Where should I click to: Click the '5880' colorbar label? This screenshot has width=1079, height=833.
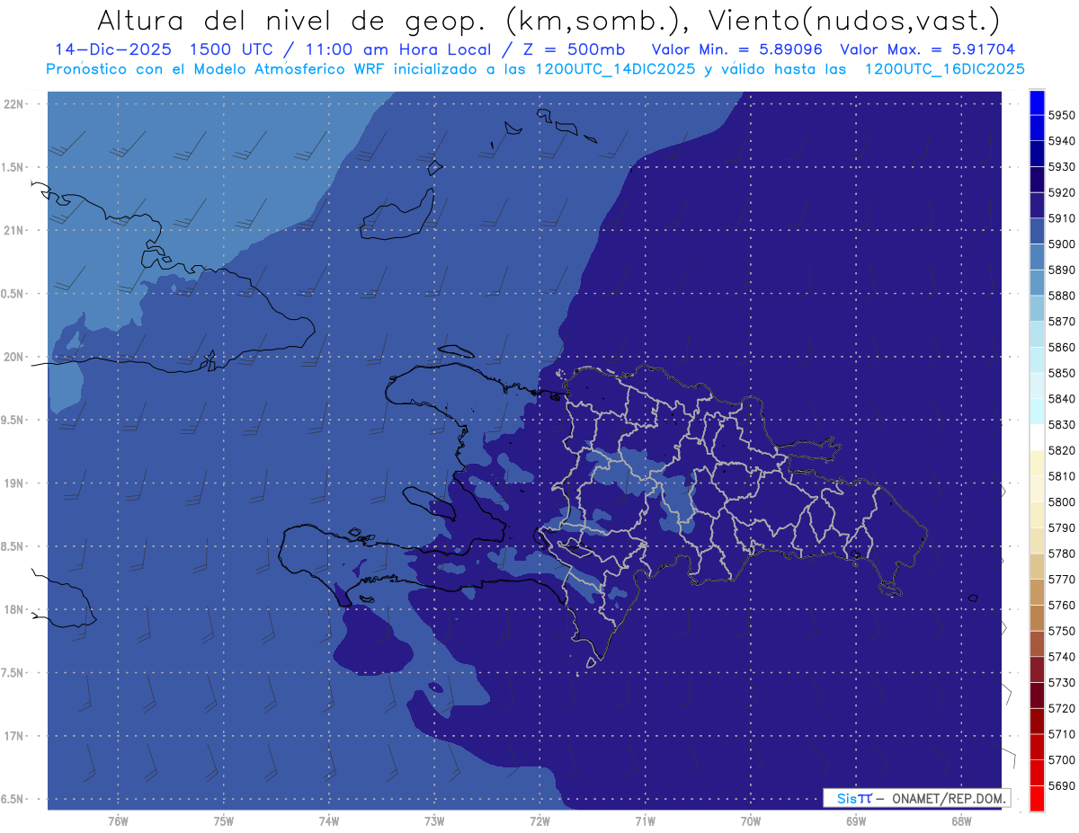(x=1061, y=296)
